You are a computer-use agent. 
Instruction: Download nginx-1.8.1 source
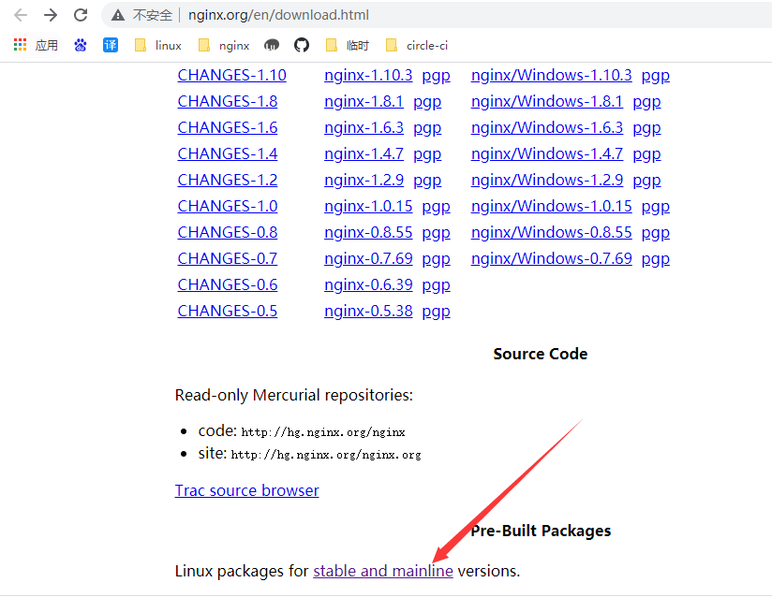tap(364, 101)
